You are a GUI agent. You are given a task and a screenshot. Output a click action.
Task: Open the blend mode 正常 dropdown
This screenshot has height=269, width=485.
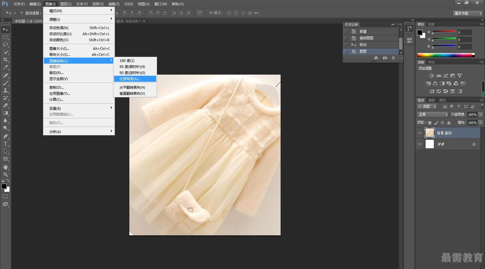432,115
